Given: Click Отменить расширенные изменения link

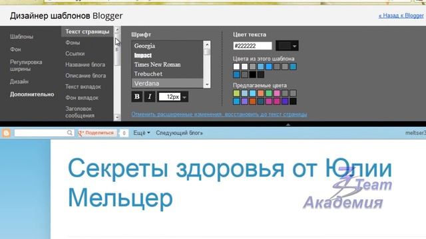Looking at the screenshot, I should 219,114.
